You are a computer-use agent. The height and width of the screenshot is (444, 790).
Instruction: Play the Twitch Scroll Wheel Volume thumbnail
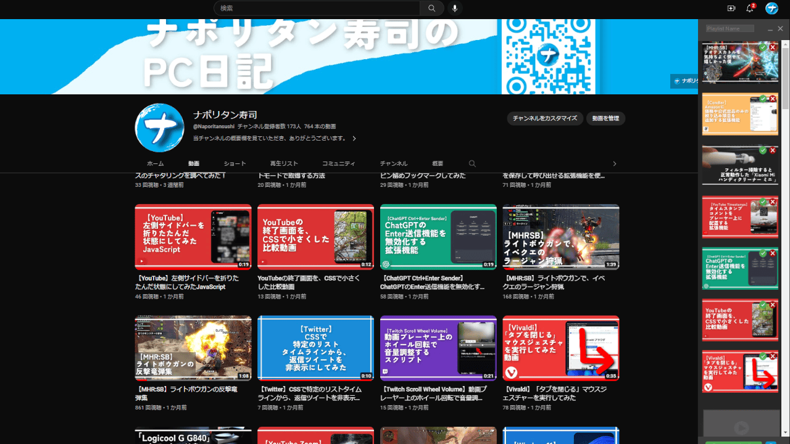[x=438, y=348]
